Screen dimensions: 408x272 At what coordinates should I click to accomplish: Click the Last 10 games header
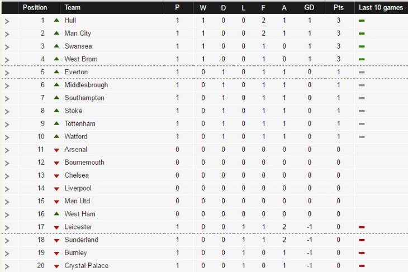coord(381,8)
